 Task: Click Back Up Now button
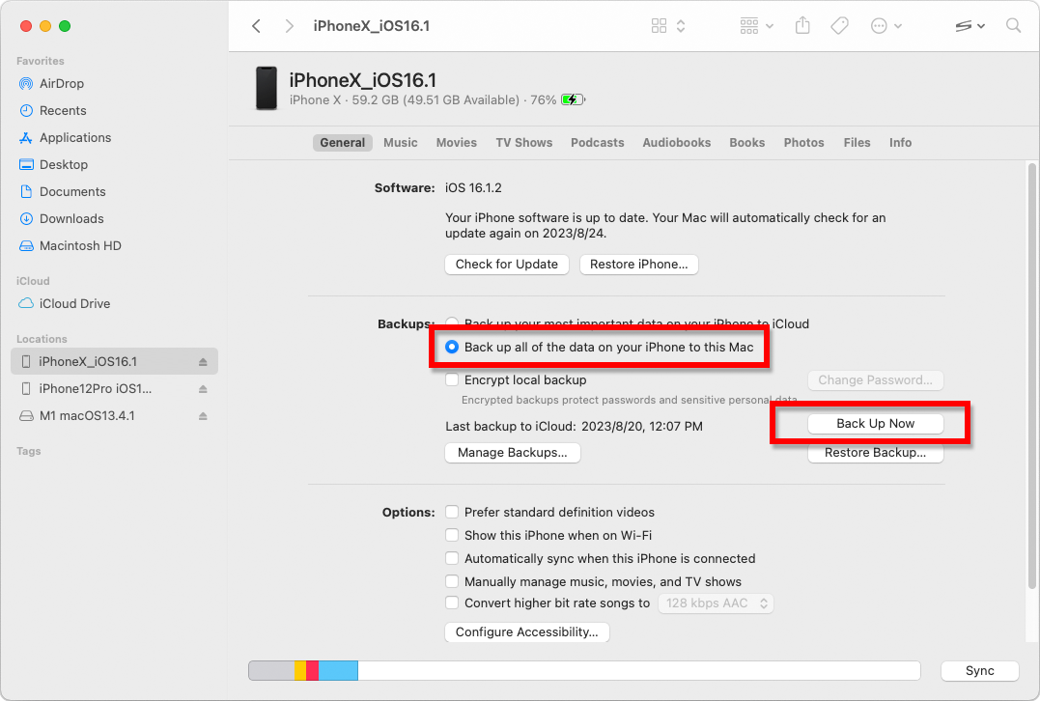click(876, 423)
